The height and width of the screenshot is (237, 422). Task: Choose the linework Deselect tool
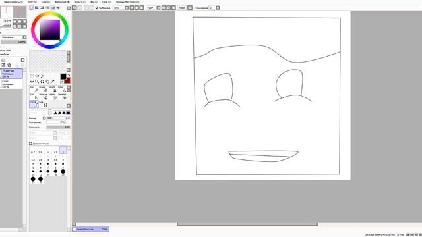tap(62, 97)
